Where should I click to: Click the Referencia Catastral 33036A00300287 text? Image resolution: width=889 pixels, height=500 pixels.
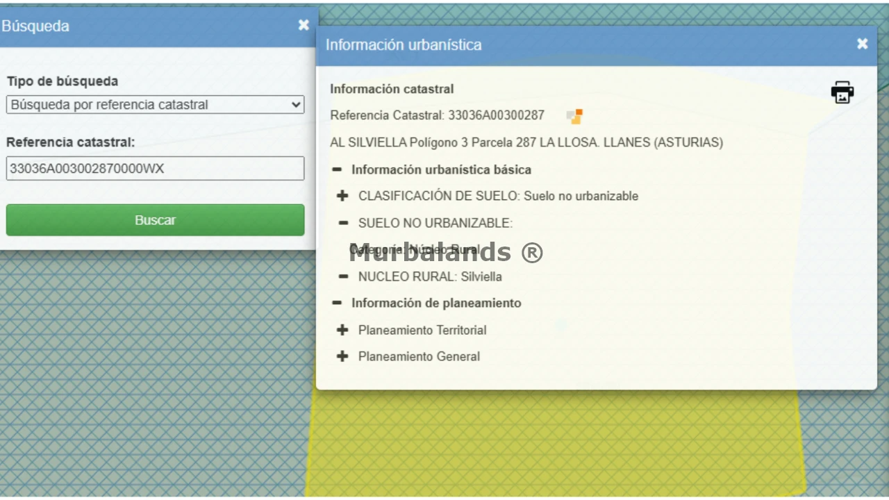pyautogui.click(x=437, y=115)
